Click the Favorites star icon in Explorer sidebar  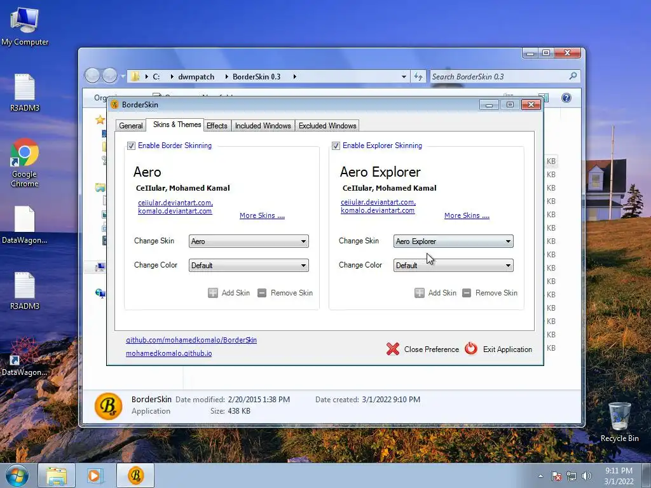point(100,120)
